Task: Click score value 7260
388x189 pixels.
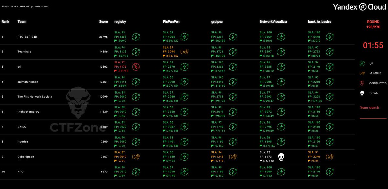Action: pyautogui.click(x=104, y=142)
